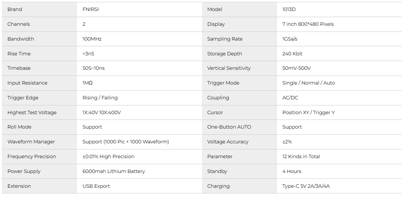405x198 pixels.
Task: Select the Type-C 5V 2A/3A/4A text
Action: (x=306, y=186)
